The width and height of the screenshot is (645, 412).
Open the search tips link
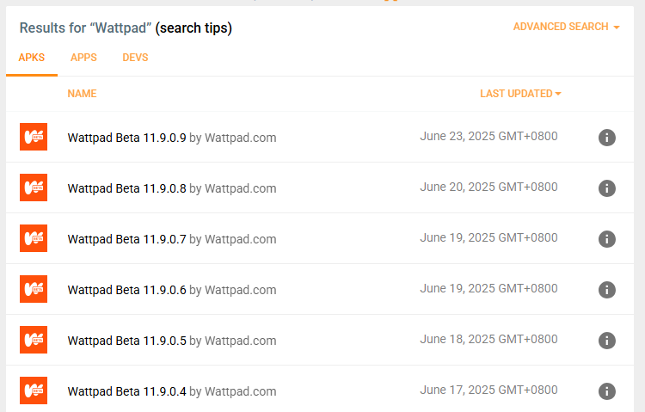193,28
